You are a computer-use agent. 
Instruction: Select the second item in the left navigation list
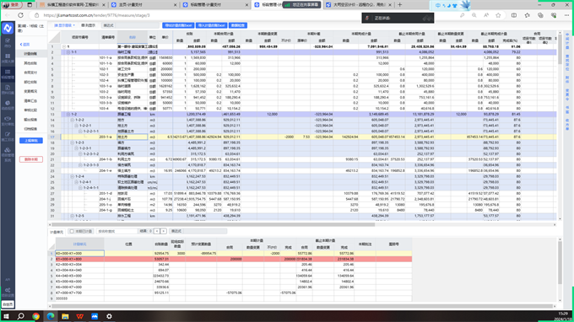(30, 63)
